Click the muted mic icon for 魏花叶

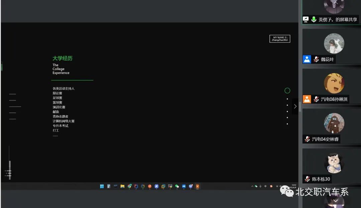[316, 59]
